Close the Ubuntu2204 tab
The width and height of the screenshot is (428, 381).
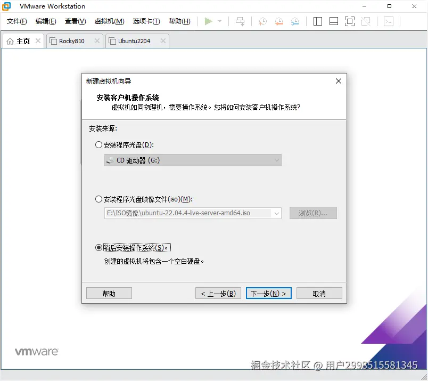point(163,41)
